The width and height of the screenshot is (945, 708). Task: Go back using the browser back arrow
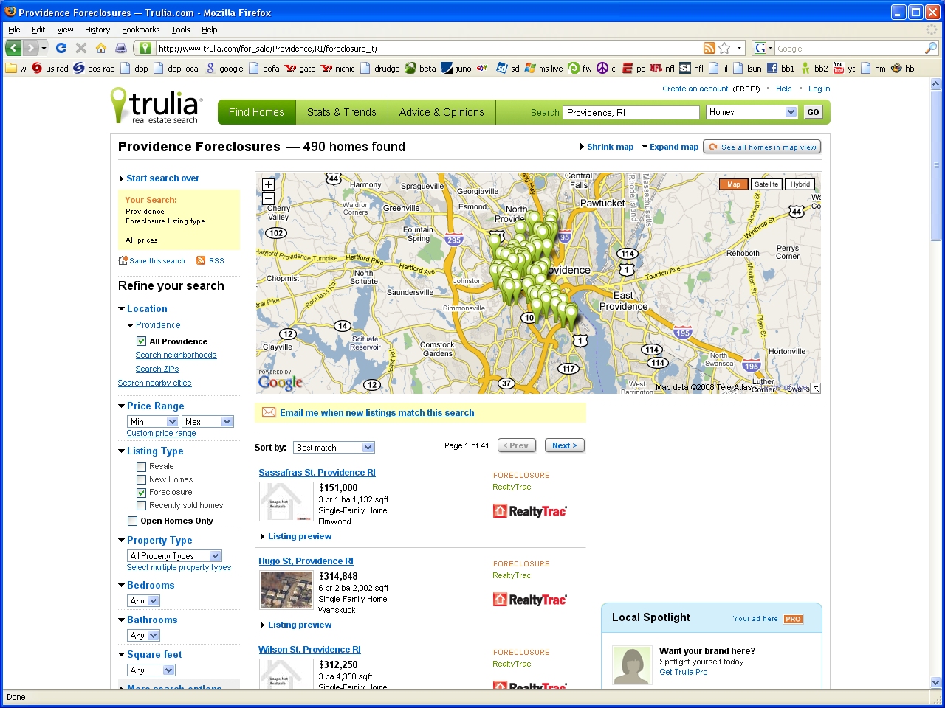pyautogui.click(x=13, y=48)
